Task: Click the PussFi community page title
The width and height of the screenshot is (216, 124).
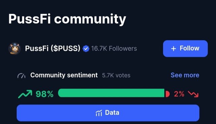Action: point(67,19)
